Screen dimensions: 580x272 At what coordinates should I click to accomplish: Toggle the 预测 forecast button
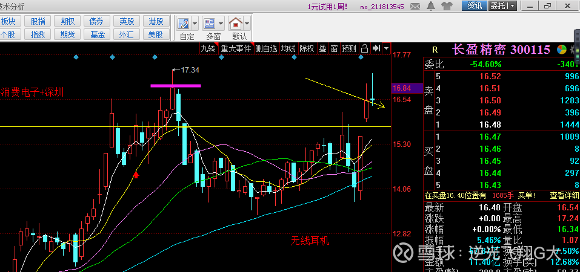tap(349, 48)
